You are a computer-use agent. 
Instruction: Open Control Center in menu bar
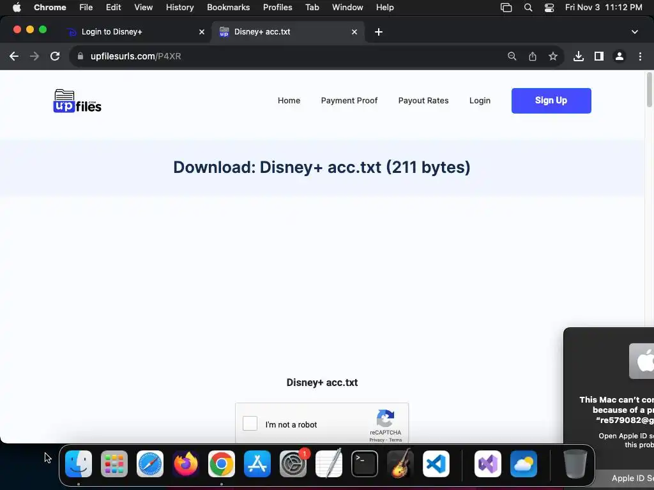(x=549, y=8)
